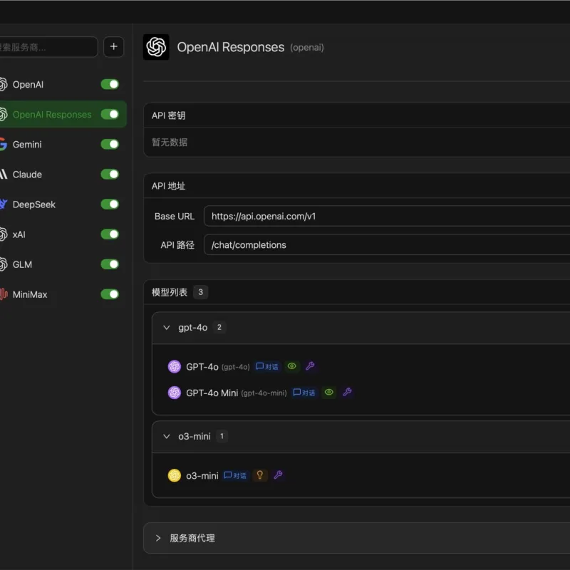Click the API 路径 label
The image size is (570, 570).
[x=177, y=245]
